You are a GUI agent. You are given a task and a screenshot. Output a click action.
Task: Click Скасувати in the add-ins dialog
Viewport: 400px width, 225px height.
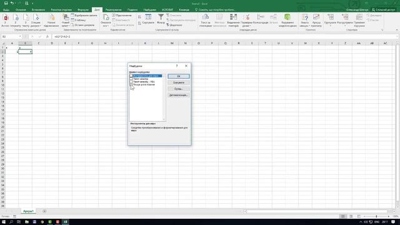pos(179,82)
